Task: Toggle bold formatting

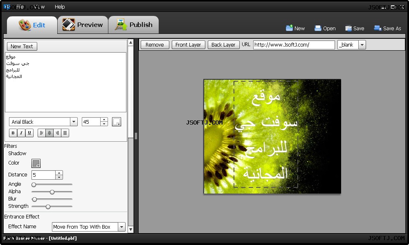Action: (13, 133)
